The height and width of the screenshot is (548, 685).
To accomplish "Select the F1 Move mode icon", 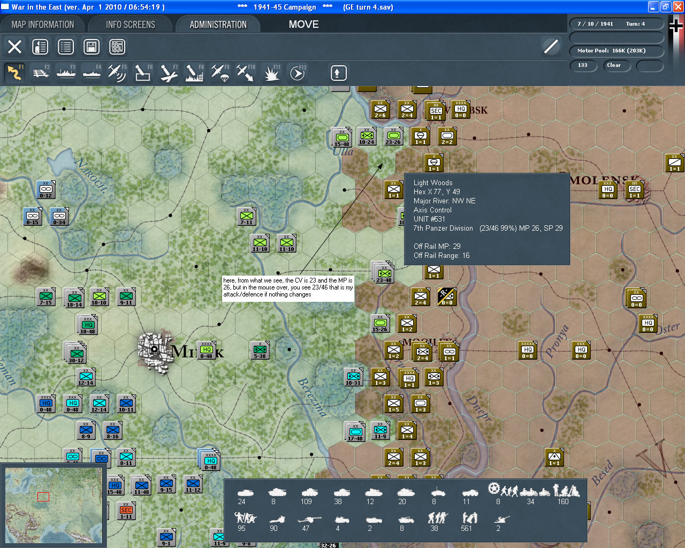I will coord(15,73).
